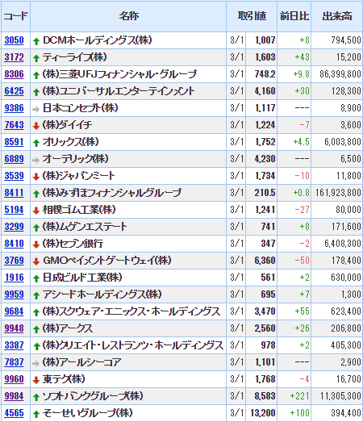
Task: Select change value +221
Action: coord(299,396)
